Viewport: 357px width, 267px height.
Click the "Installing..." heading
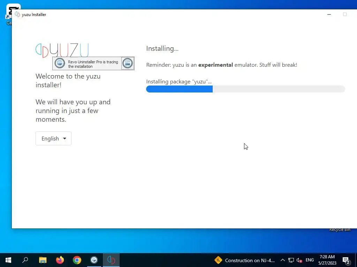[x=162, y=48]
